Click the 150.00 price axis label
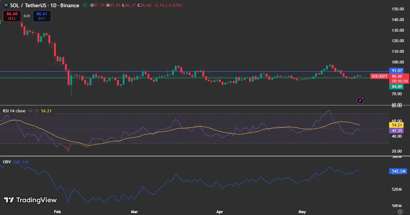 tap(398, 9)
